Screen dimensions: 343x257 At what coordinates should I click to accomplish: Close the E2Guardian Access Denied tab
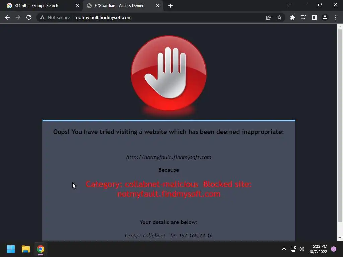click(158, 6)
